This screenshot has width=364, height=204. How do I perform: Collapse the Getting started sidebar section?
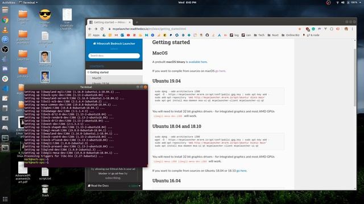(x=88, y=73)
